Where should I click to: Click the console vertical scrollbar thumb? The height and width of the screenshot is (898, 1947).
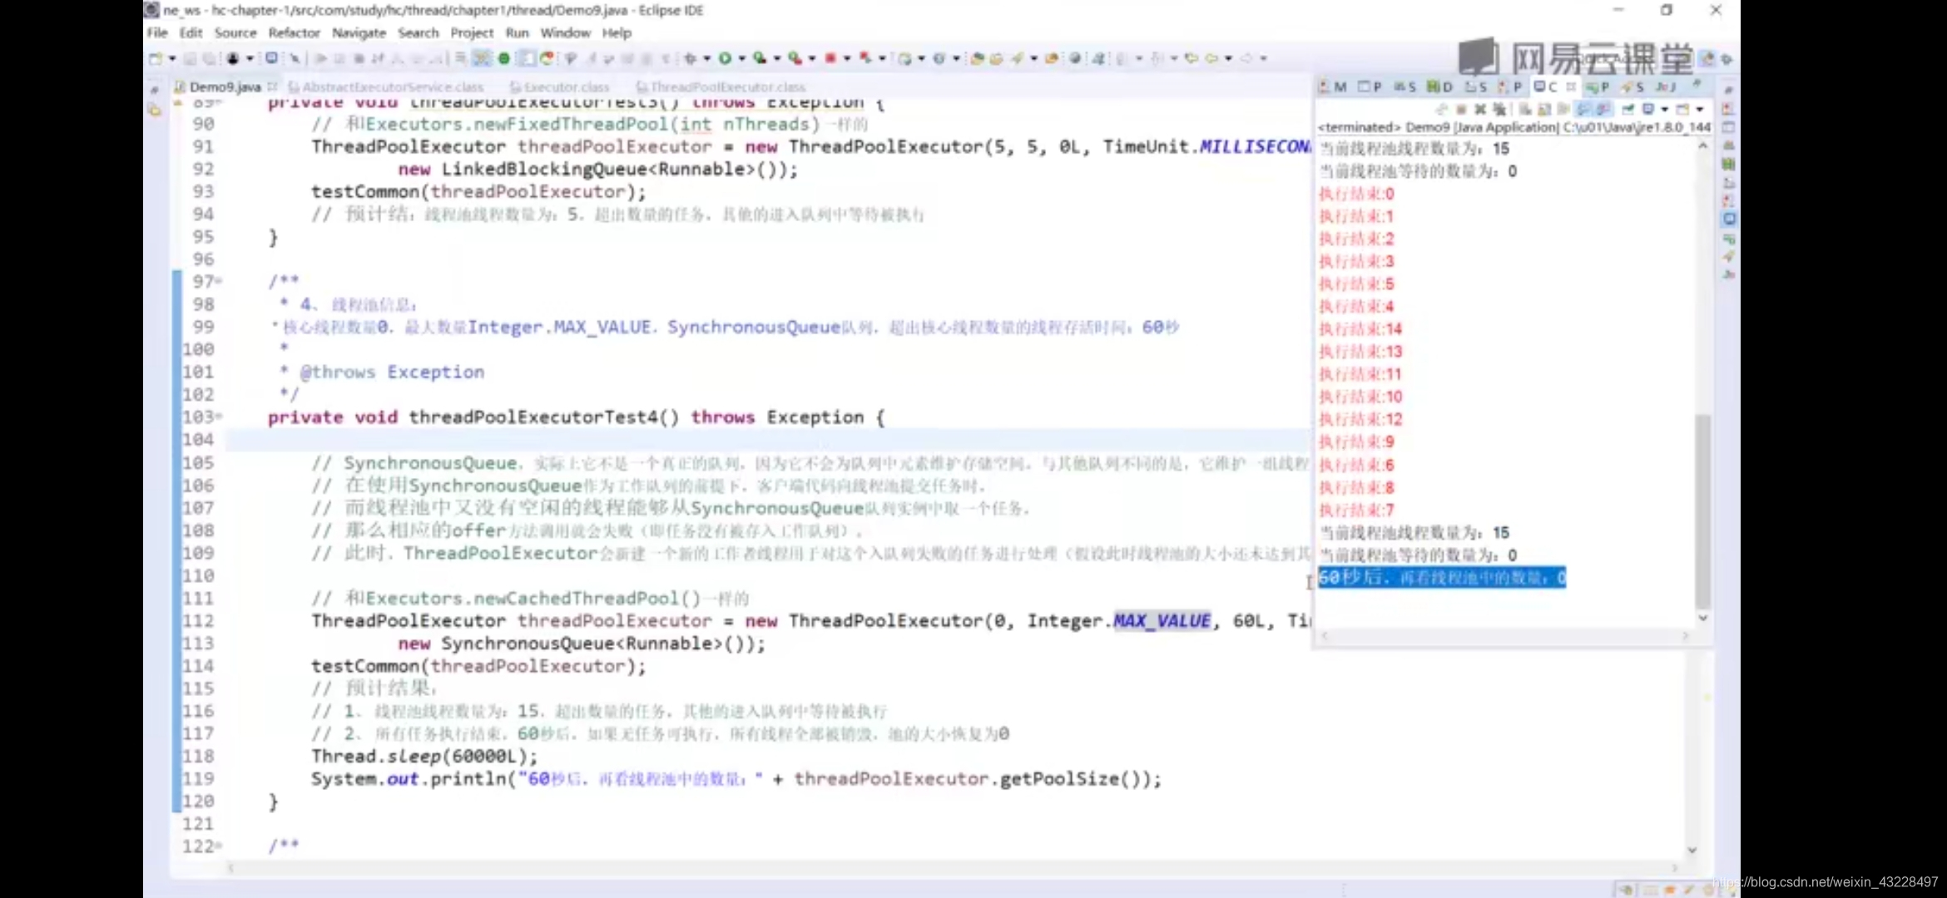[x=1702, y=511]
